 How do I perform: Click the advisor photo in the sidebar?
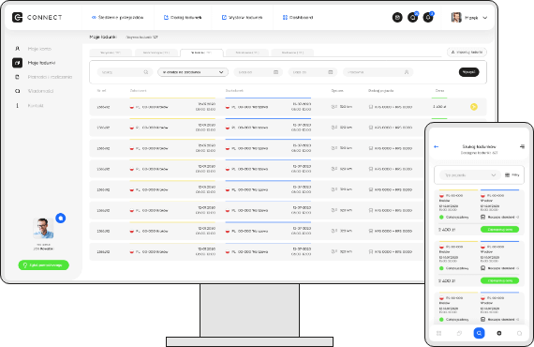pyautogui.click(x=44, y=228)
